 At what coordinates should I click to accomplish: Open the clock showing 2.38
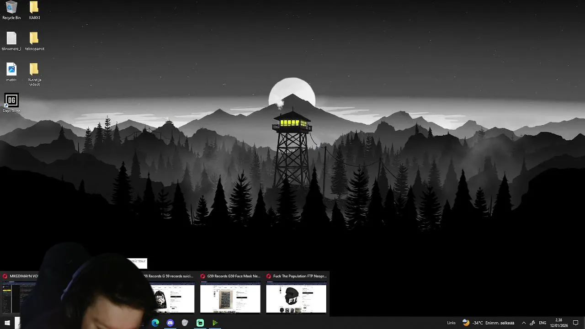point(558,323)
